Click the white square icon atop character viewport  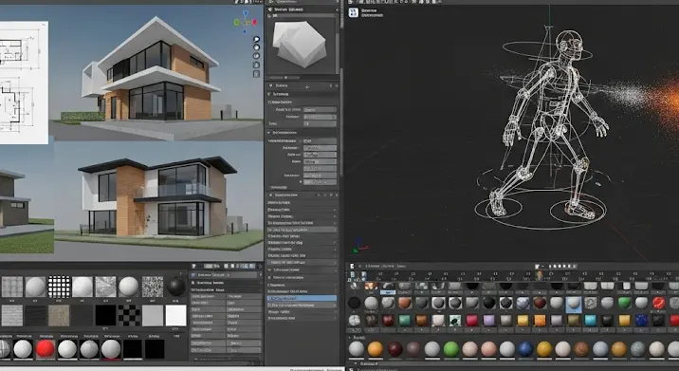[354, 12]
